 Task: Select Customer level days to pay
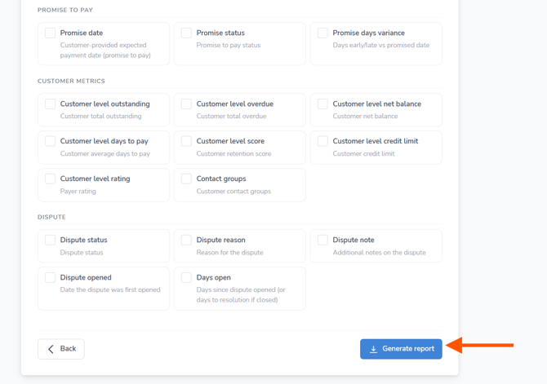click(x=51, y=141)
